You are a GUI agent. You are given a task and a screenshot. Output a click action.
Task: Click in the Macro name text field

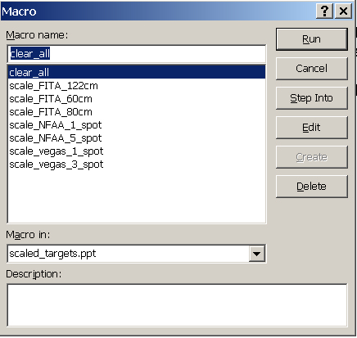click(136, 54)
